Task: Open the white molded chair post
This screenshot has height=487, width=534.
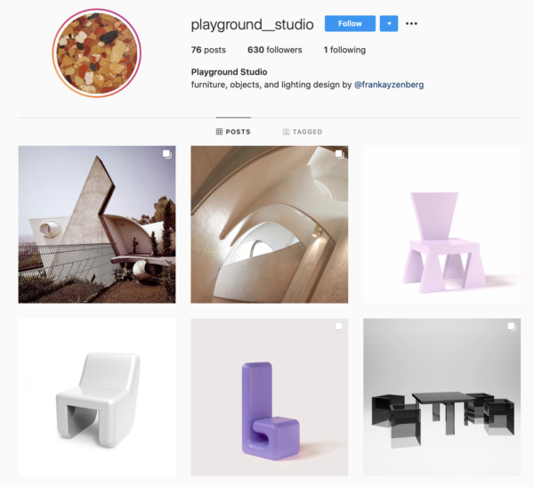Action: pyautogui.click(x=97, y=397)
